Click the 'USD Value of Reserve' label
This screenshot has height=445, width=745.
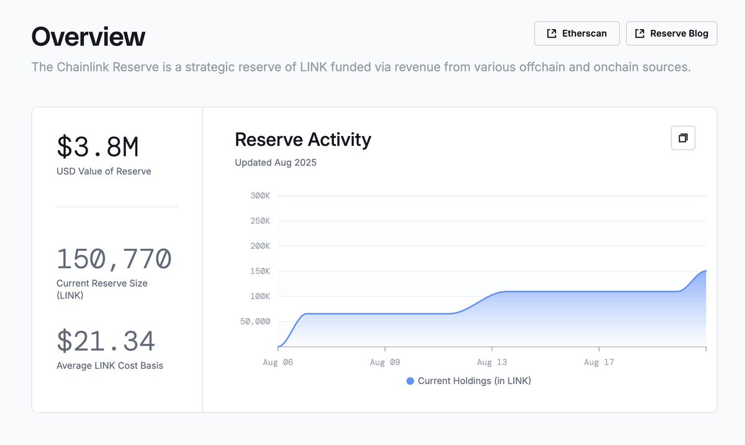tap(104, 171)
